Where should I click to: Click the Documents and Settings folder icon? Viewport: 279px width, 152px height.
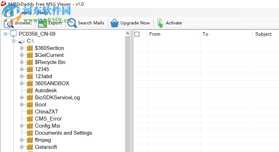(x=30, y=133)
